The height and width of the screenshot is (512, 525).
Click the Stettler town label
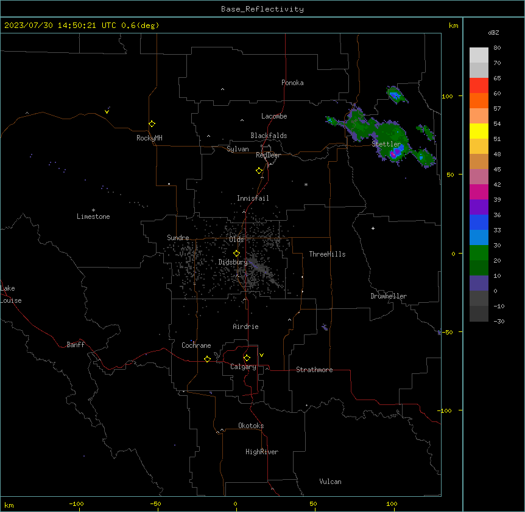[386, 144]
